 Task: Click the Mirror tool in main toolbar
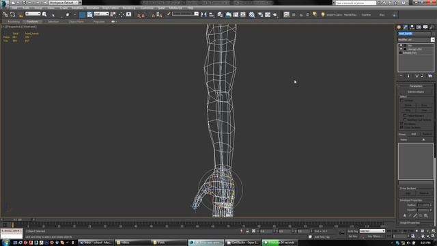(x=203, y=14)
